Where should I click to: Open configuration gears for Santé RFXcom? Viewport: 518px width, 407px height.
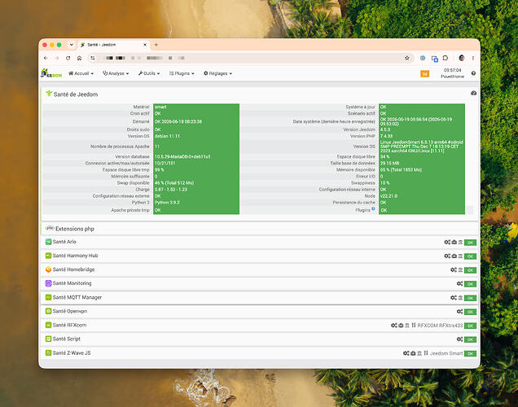(x=393, y=326)
